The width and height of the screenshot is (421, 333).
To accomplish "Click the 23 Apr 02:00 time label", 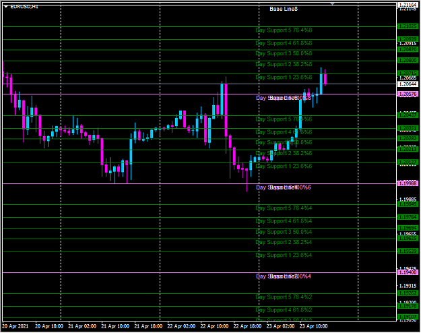I will (280, 326).
